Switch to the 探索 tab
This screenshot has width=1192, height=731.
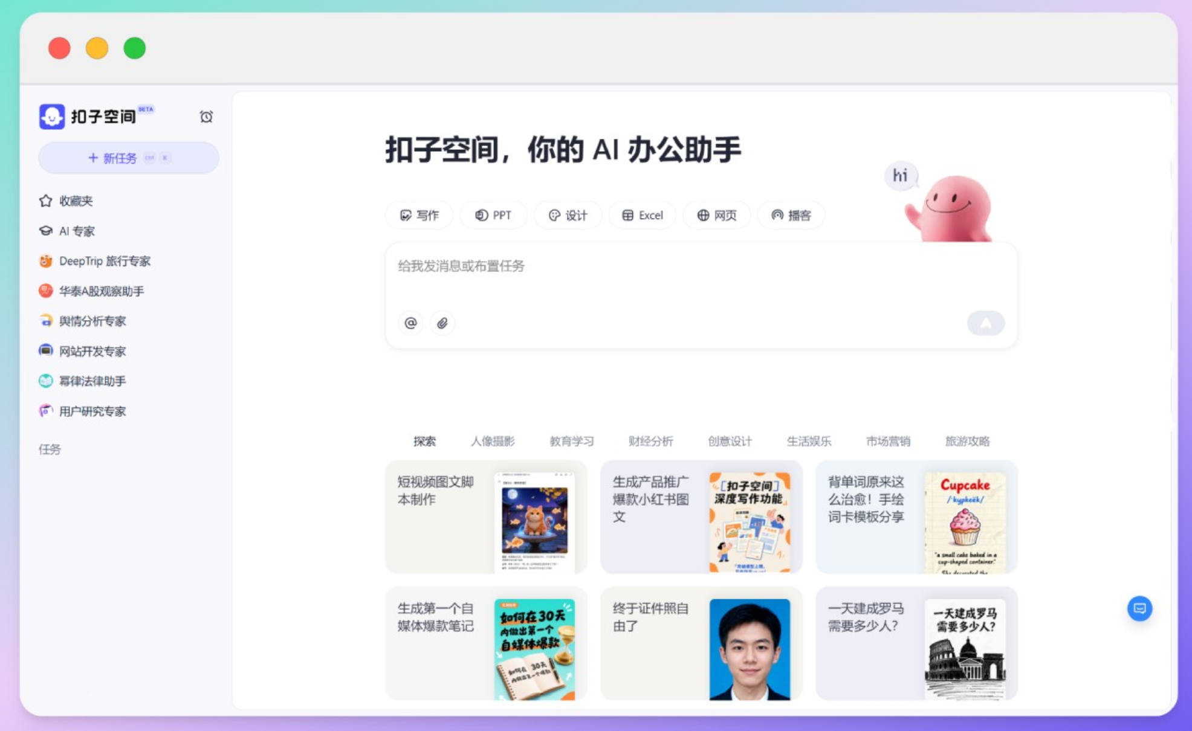(x=424, y=441)
